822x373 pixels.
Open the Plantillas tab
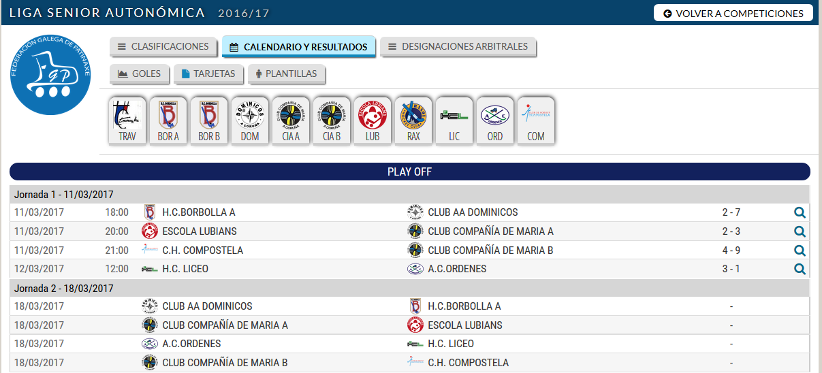pyautogui.click(x=287, y=74)
